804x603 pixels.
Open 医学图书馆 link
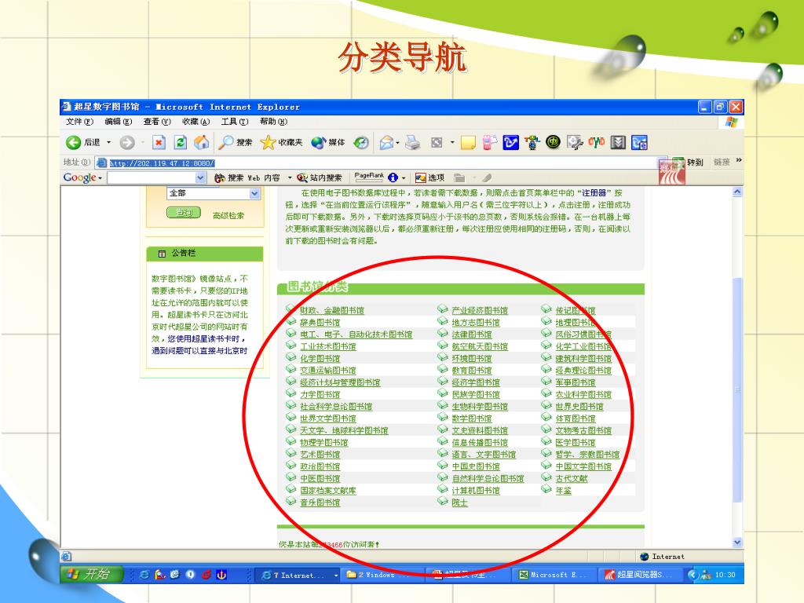coord(576,443)
